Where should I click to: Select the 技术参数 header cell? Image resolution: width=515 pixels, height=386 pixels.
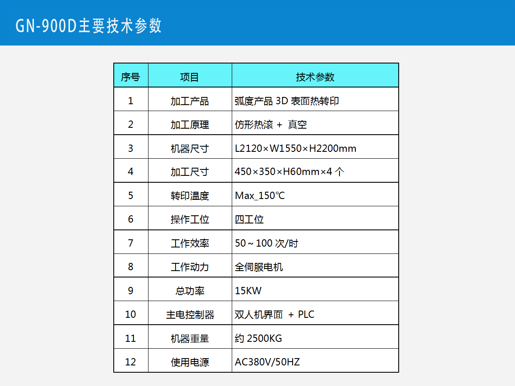click(x=315, y=75)
